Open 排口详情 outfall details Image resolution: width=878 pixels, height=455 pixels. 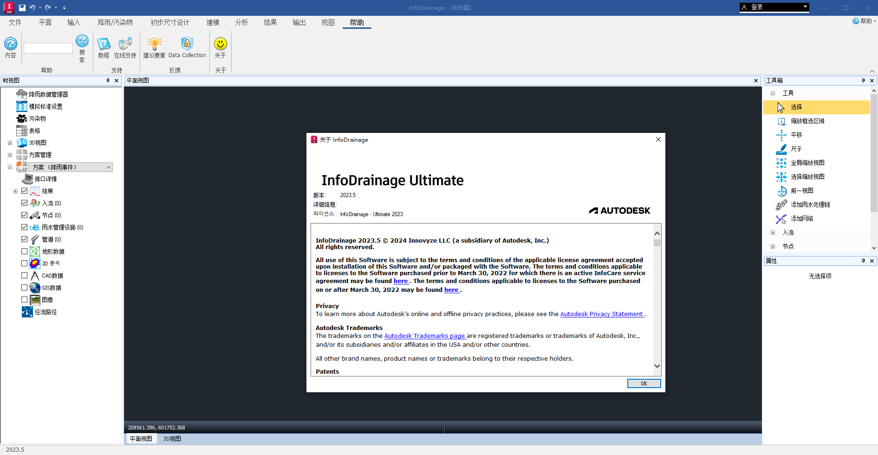coord(39,179)
